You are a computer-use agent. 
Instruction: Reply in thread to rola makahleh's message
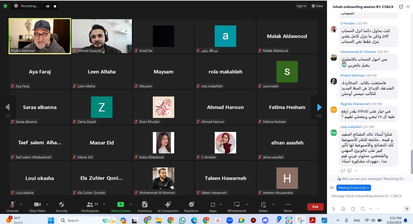click(x=343, y=171)
